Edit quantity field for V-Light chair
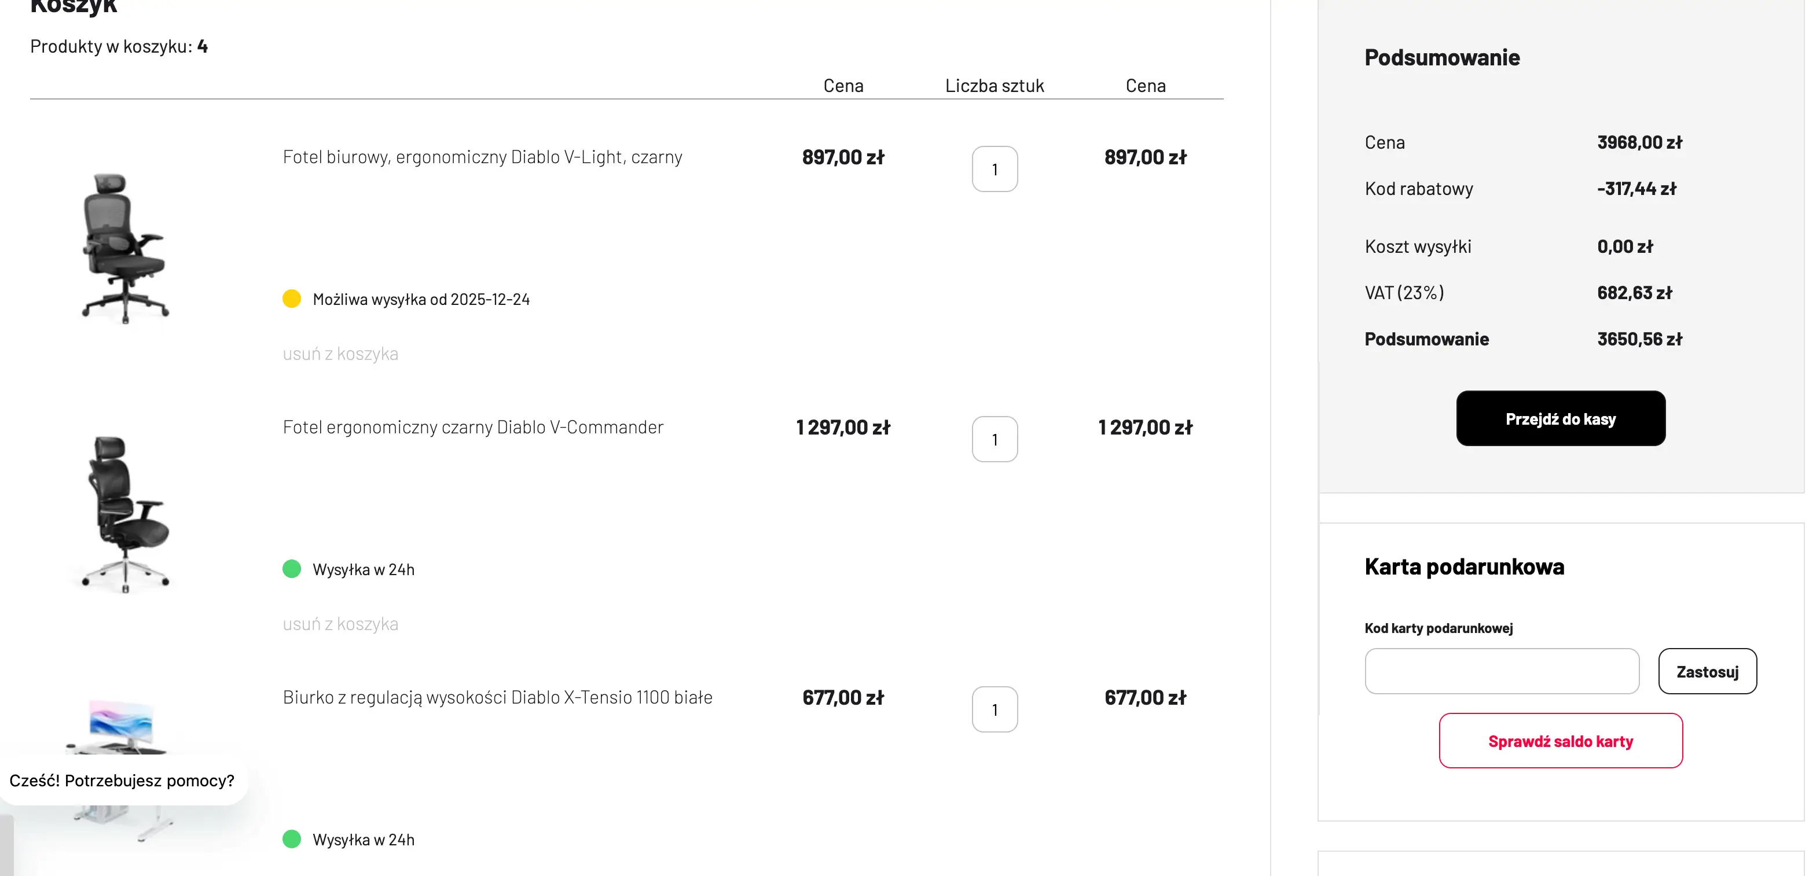1820x876 pixels. click(x=995, y=170)
